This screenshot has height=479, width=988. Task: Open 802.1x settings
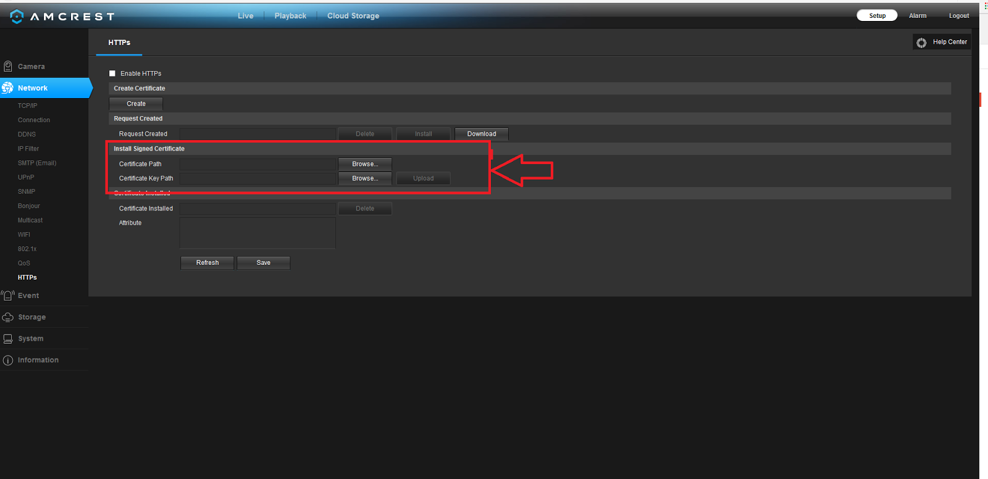[27, 249]
